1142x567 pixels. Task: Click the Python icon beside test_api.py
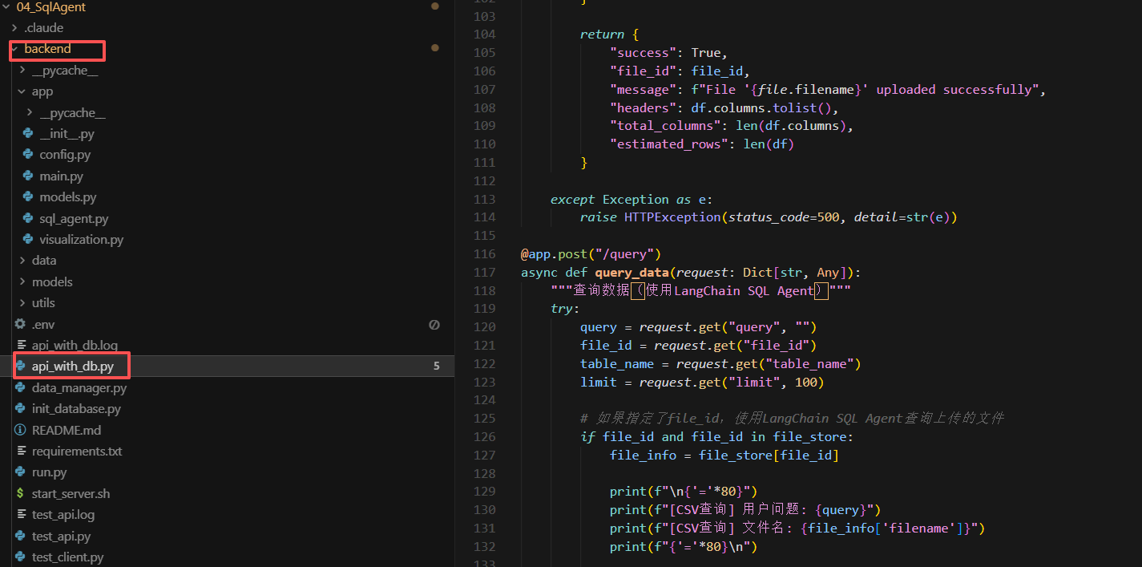[x=21, y=537]
